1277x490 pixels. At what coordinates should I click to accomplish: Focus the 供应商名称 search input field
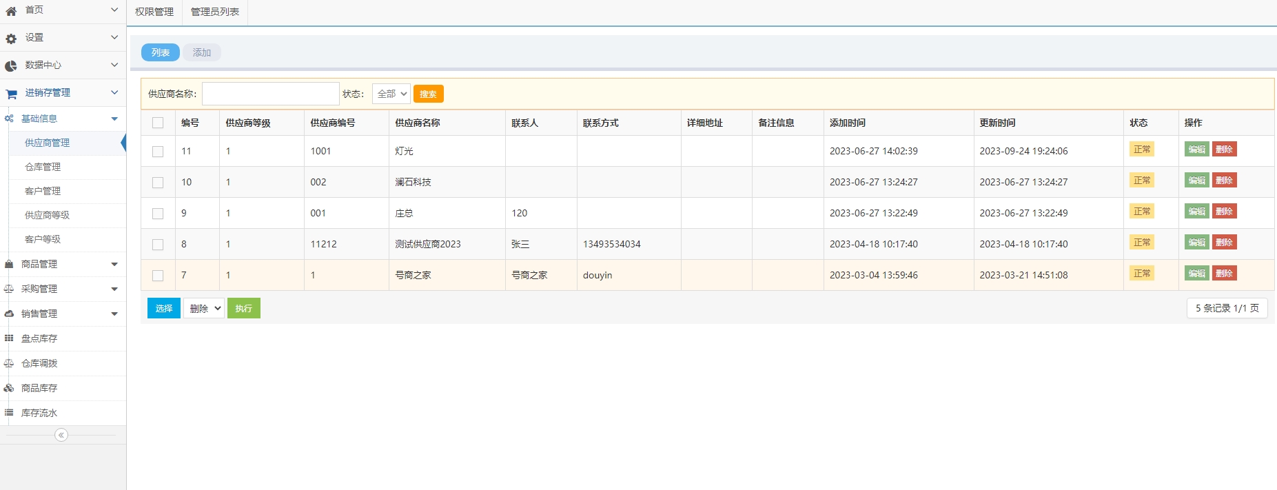[270, 94]
